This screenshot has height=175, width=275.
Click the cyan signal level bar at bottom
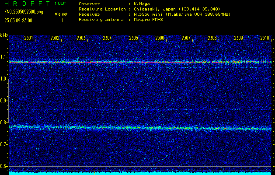pyautogui.click(x=140, y=173)
